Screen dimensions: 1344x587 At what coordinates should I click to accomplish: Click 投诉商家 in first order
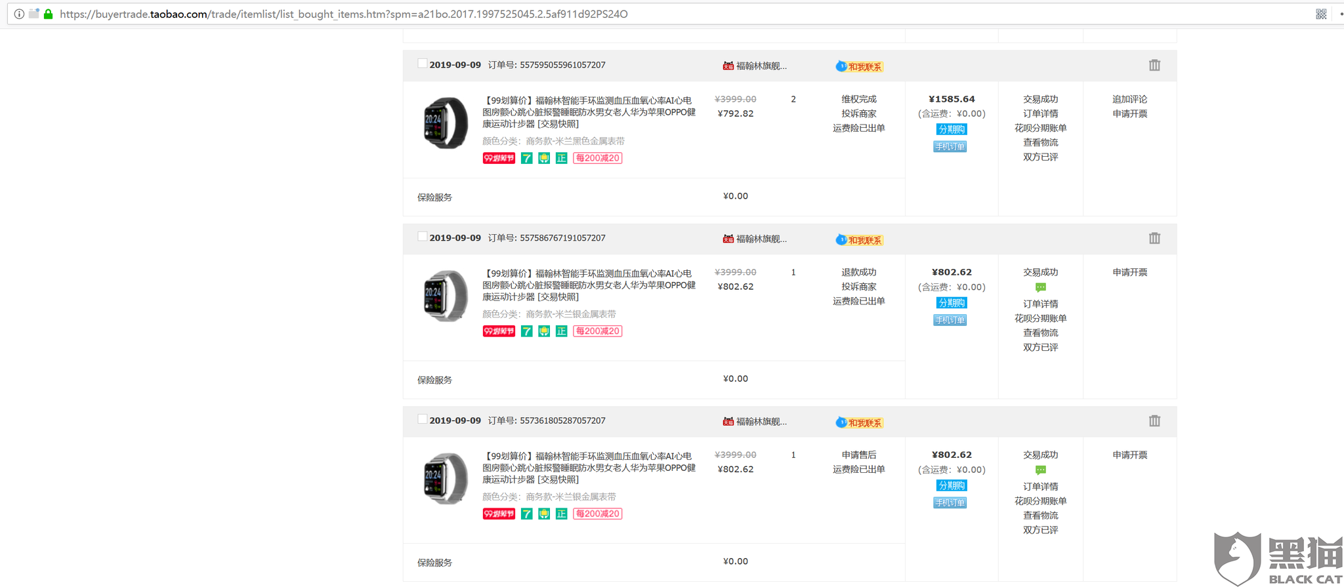(x=859, y=113)
